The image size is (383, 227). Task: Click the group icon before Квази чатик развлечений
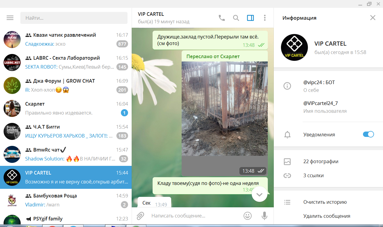click(28, 35)
